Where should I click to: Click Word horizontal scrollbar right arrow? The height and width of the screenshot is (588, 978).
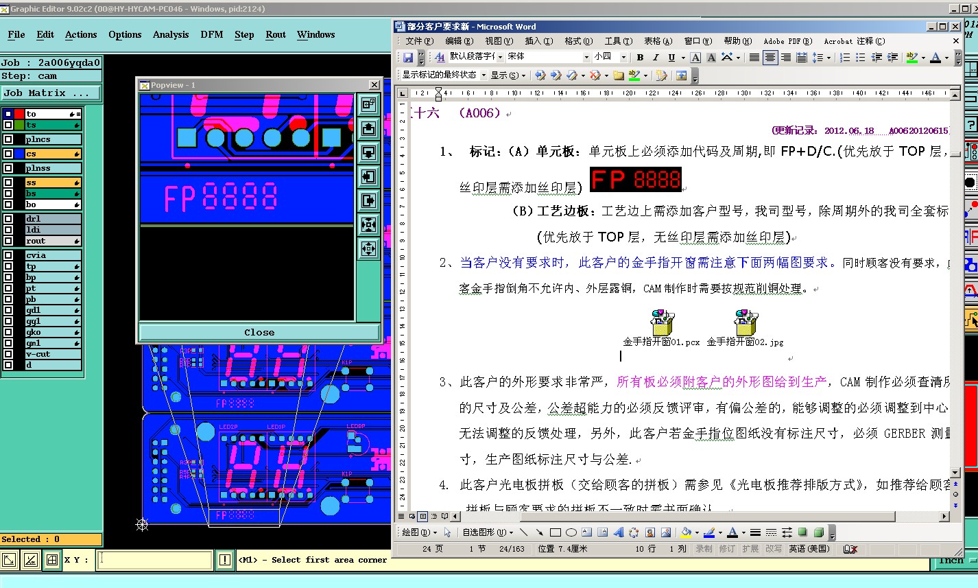[x=945, y=516]
